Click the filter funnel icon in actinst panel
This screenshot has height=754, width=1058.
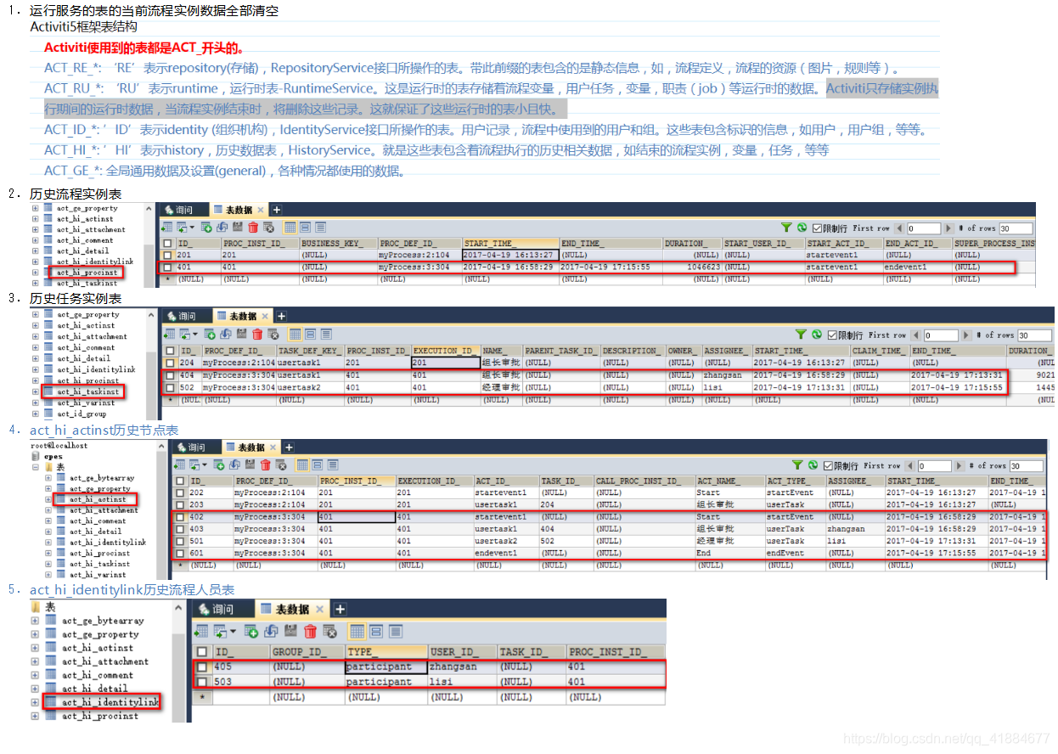797,464
